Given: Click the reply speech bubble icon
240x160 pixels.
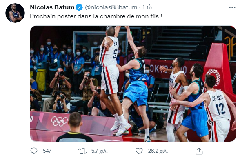Looking at the screenshot, I should pyautogui.click(x=34, y=151).
